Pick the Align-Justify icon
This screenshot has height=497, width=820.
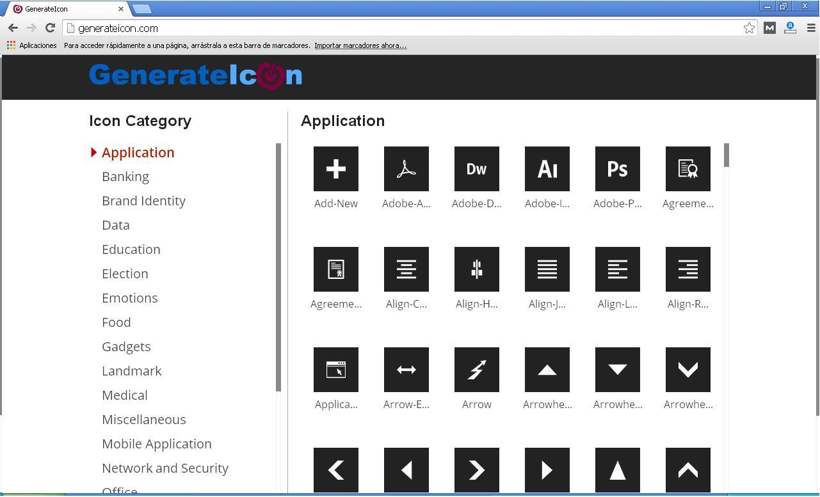tap(547, 269)
